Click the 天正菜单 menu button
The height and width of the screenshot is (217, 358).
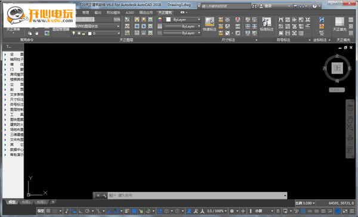[x=13, y=29]
